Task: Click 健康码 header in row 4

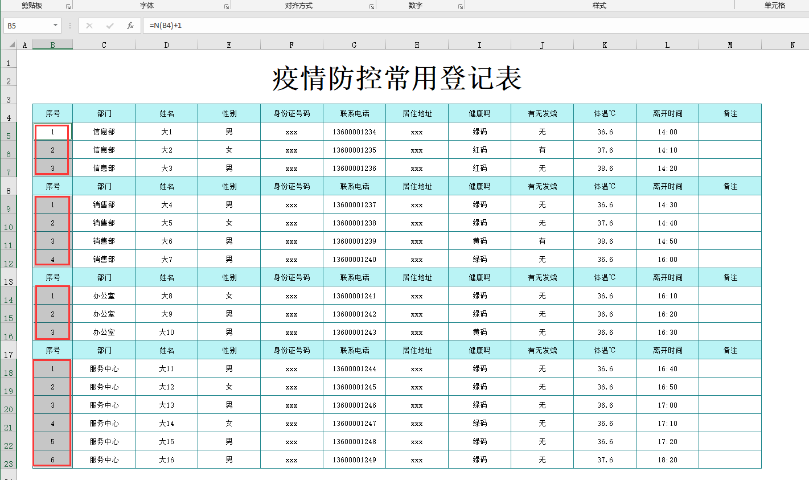Action: (479, 113)
